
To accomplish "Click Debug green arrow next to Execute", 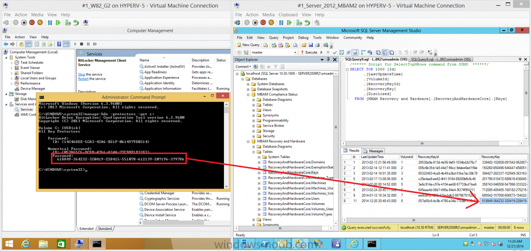I will pyautogui.click(x=321, y=52).
